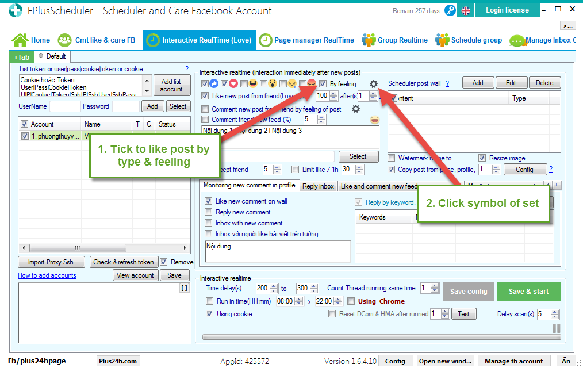
Task: Increase the like percentage value 100
Action: point(333,94)
